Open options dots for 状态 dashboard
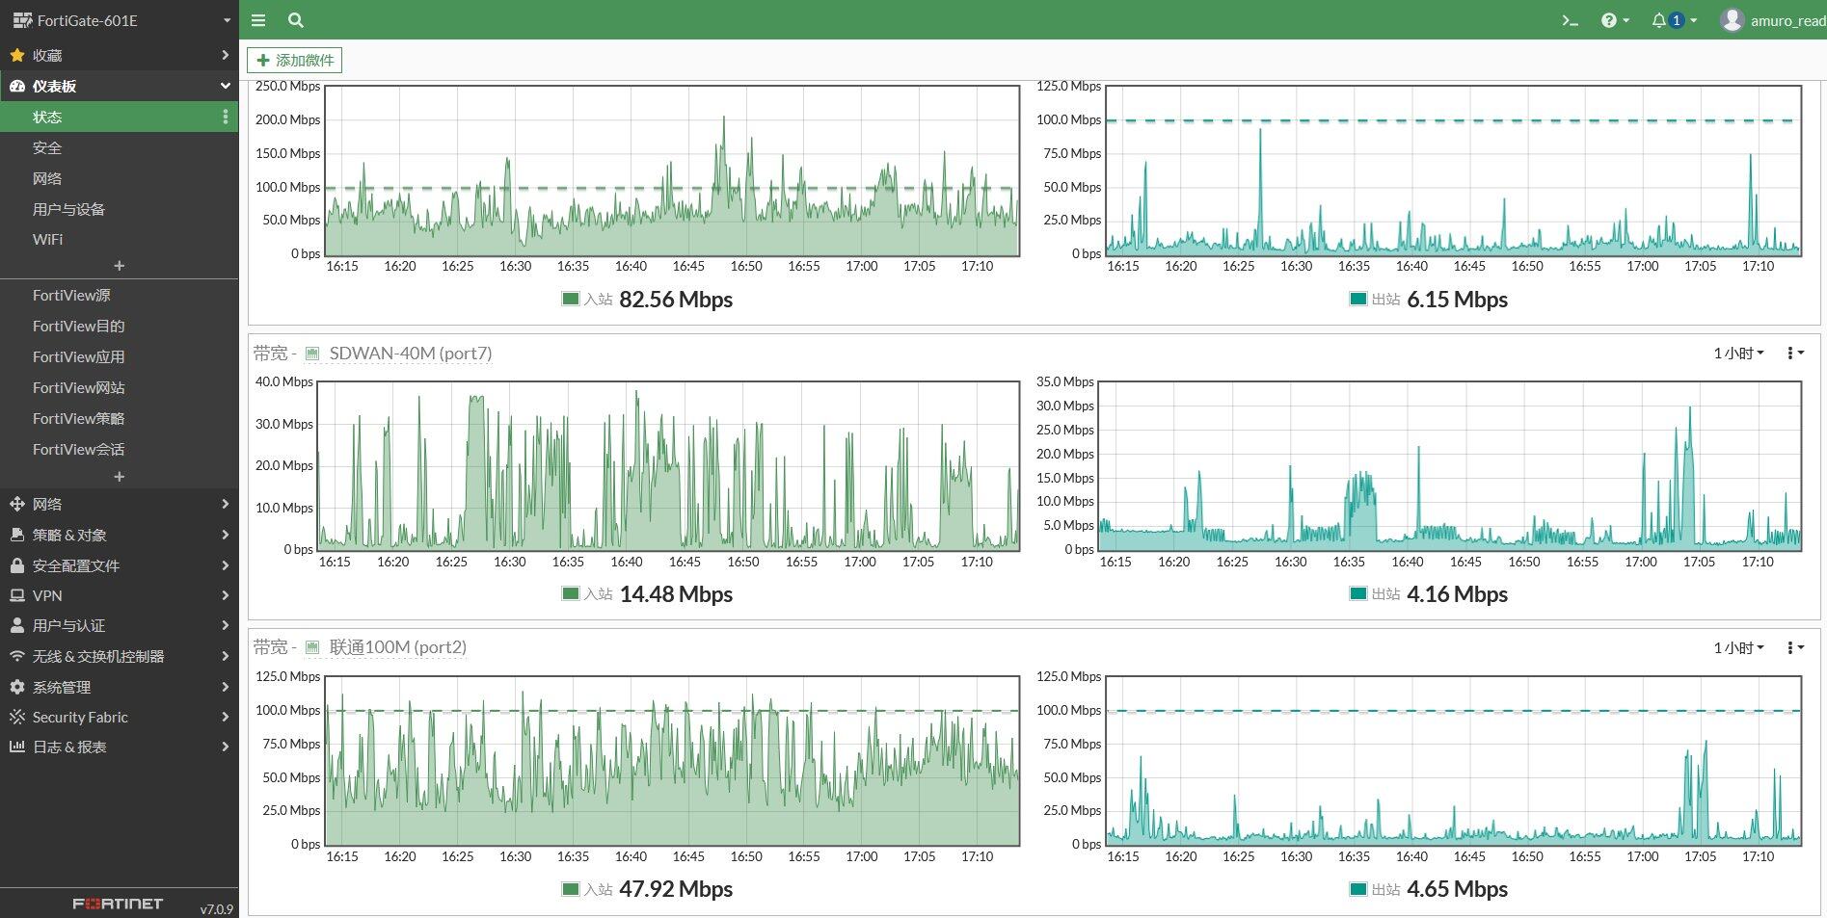 click(226, 117)
